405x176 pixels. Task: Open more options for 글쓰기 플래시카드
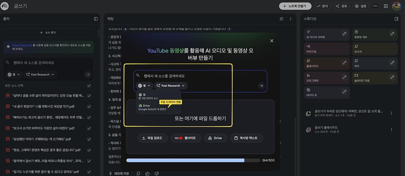tap(392, 129)
